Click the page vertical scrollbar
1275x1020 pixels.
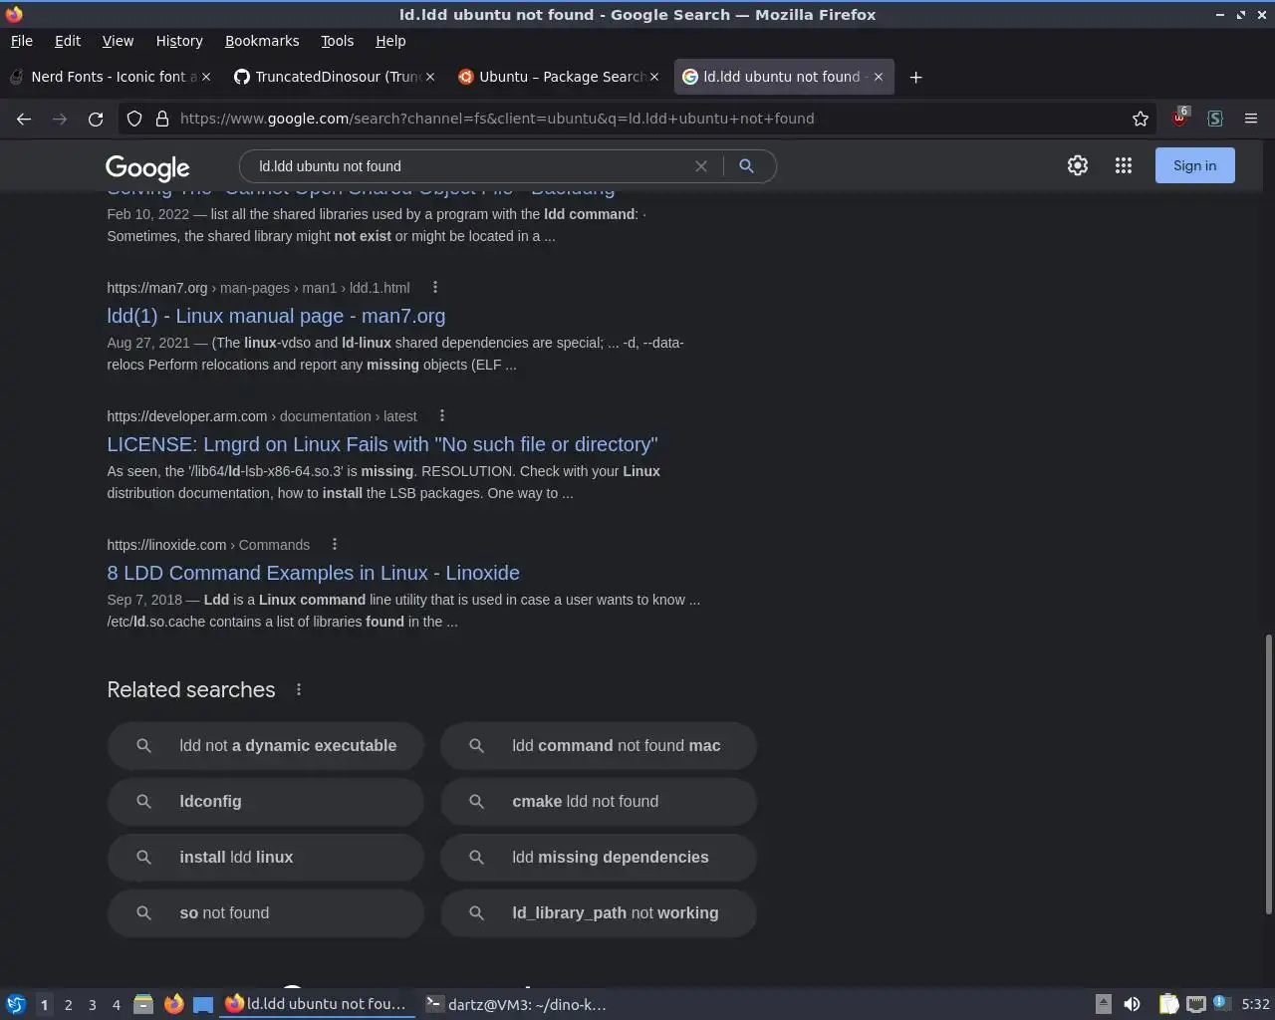click(x=1268, y=774)
